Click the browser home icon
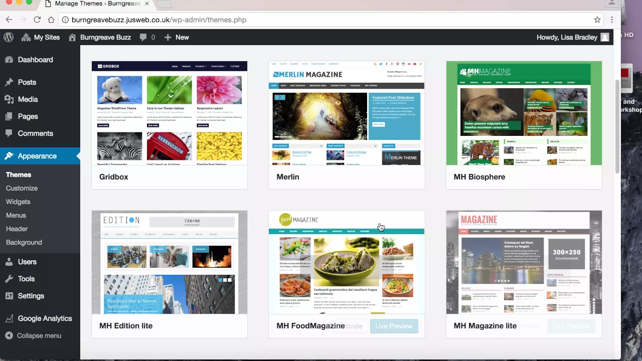Screen dimensions: 642x361 coord(51,20)
